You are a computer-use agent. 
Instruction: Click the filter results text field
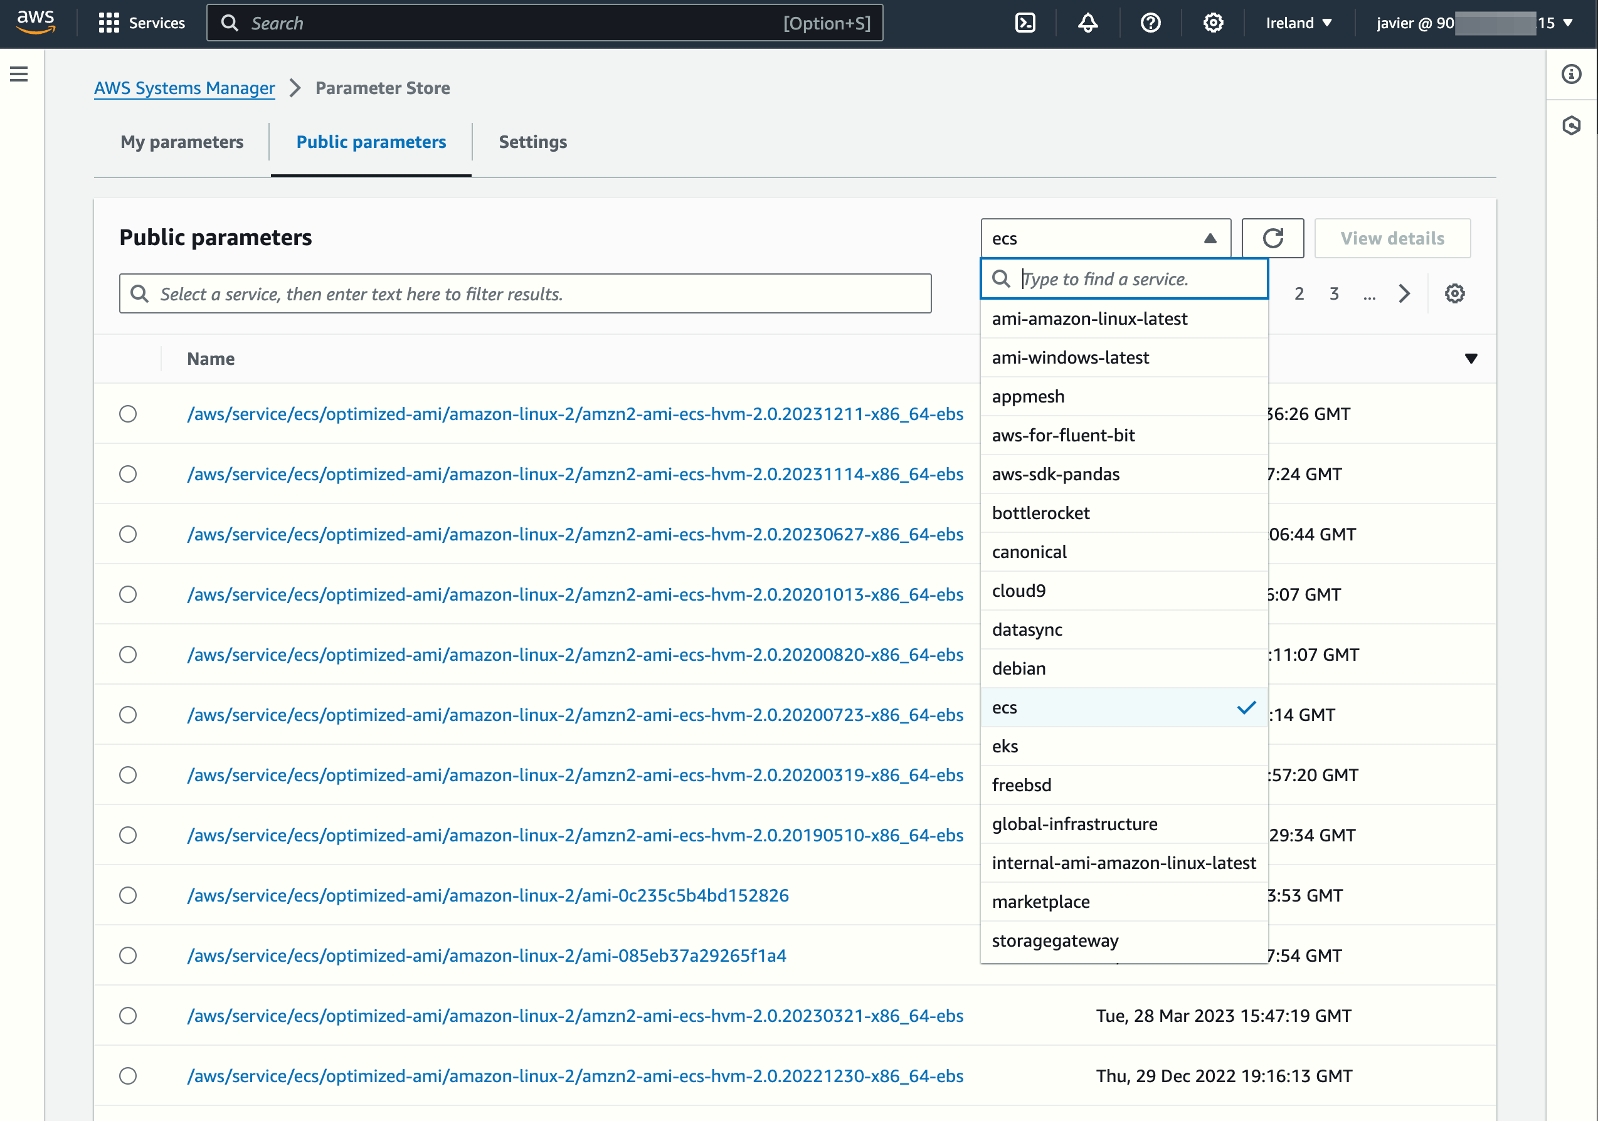[526, 293]
